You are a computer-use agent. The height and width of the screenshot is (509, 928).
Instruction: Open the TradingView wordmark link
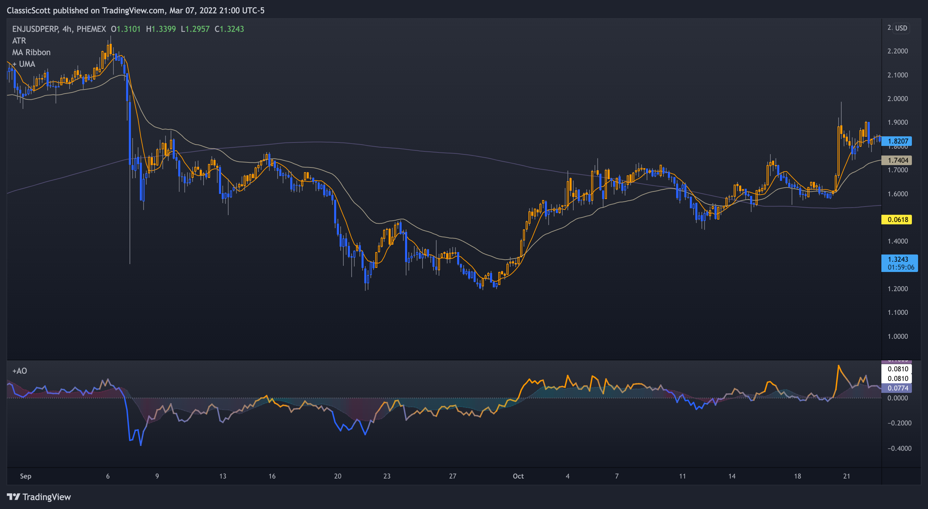pos(47,497)
